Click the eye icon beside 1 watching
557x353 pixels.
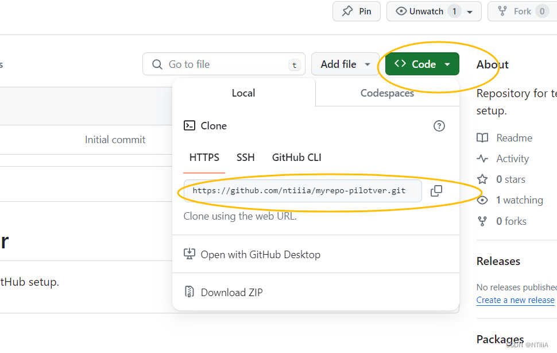482,200
